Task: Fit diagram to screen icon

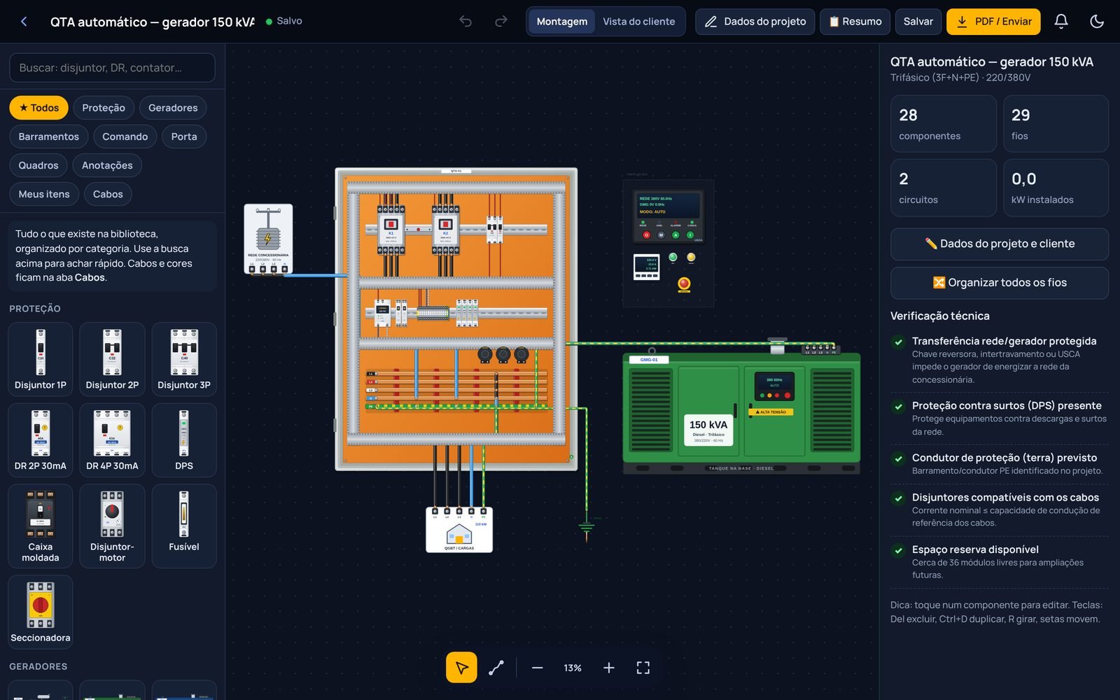Action: tap(643, 668)
